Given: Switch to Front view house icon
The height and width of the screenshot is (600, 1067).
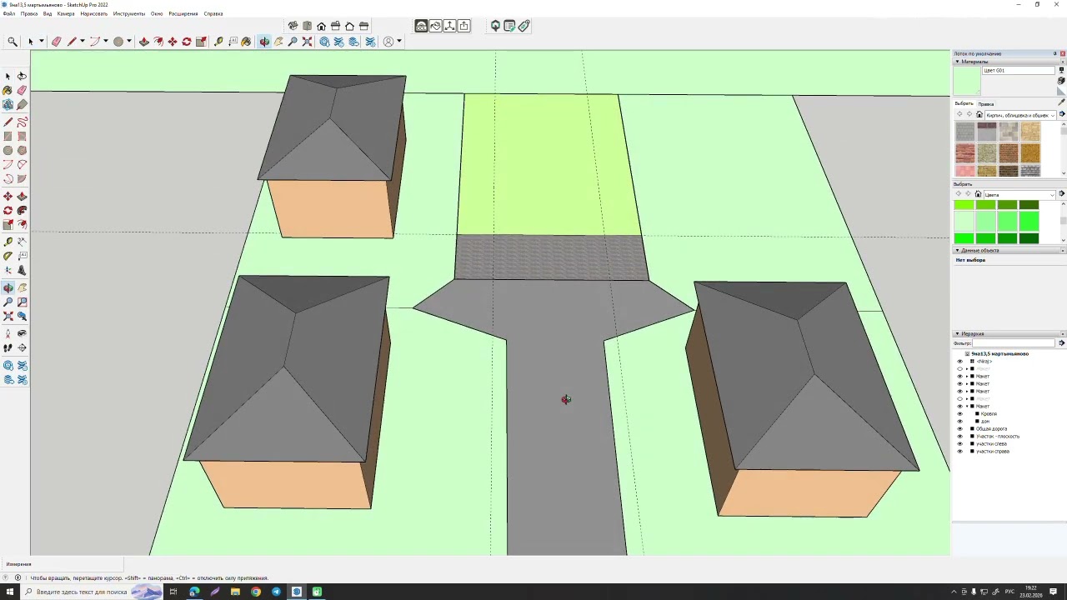Looking at the screenshot, I should point(321,26).
